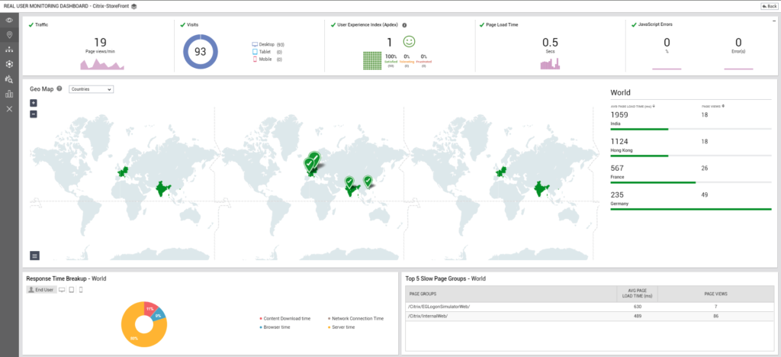Select the Hong Kong country label

coord(622,150)
